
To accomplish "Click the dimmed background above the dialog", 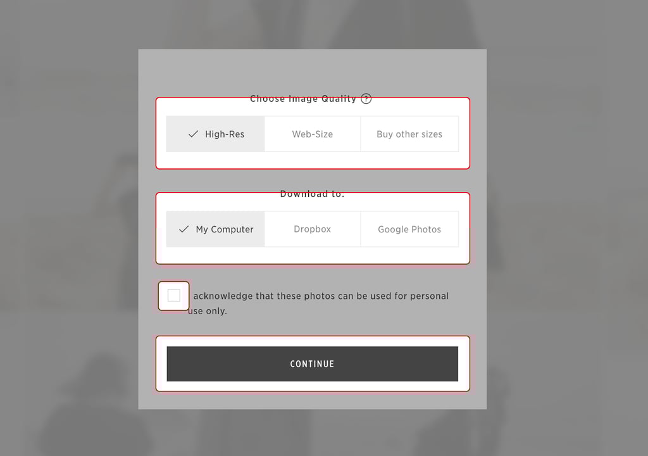I will (313, 25).
